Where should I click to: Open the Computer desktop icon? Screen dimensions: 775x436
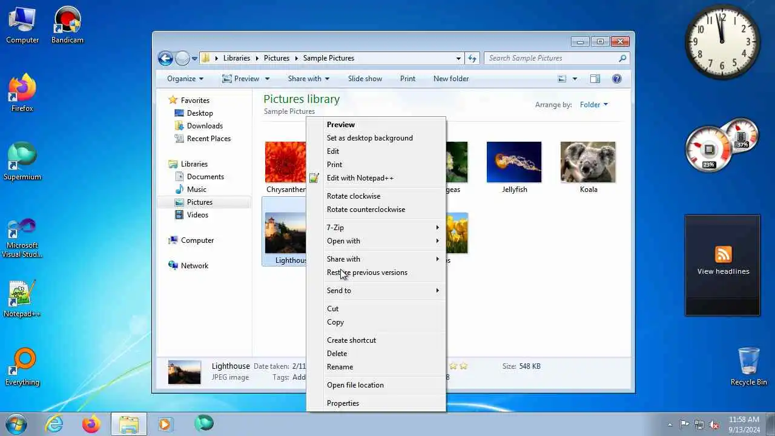(x=22, y=25)
